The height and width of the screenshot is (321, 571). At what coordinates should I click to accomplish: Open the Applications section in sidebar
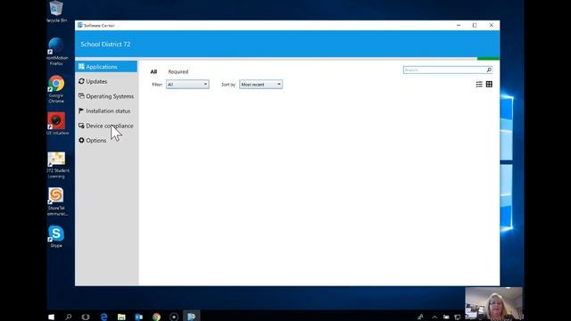(x=106, y=67)
